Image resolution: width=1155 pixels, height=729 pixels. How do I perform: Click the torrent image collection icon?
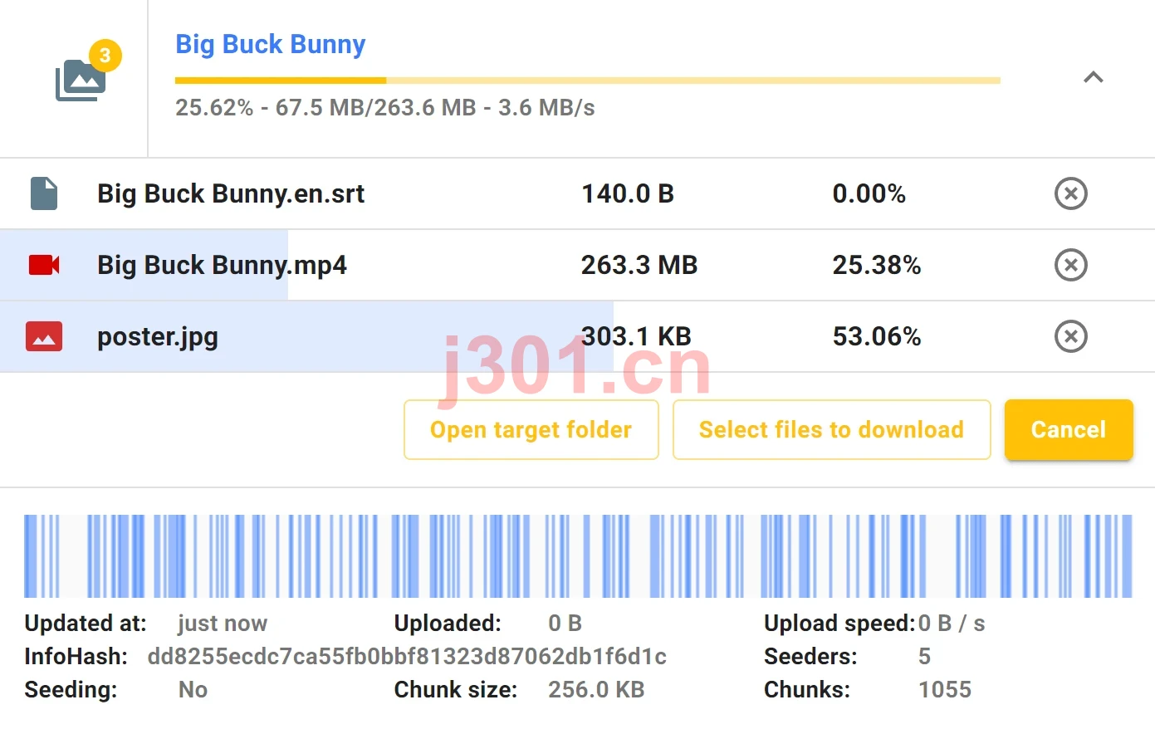[80, 81]
